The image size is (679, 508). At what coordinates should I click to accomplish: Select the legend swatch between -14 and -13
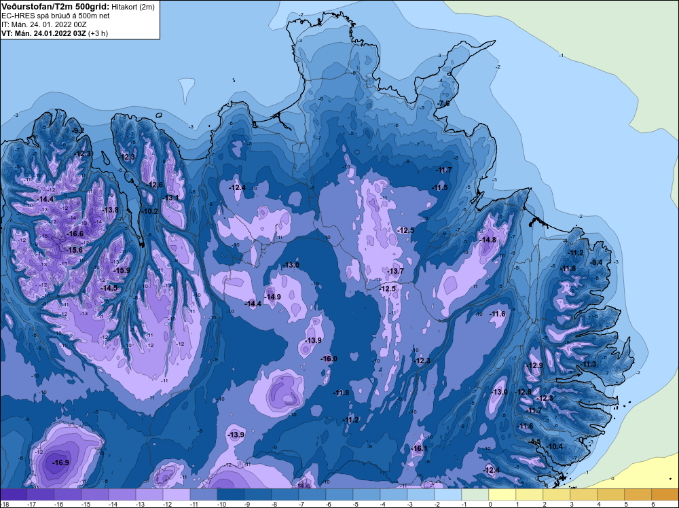click(122, 494)
